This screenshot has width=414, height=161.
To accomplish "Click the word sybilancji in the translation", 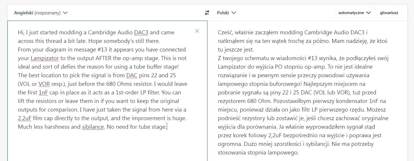I will [316, 144].
